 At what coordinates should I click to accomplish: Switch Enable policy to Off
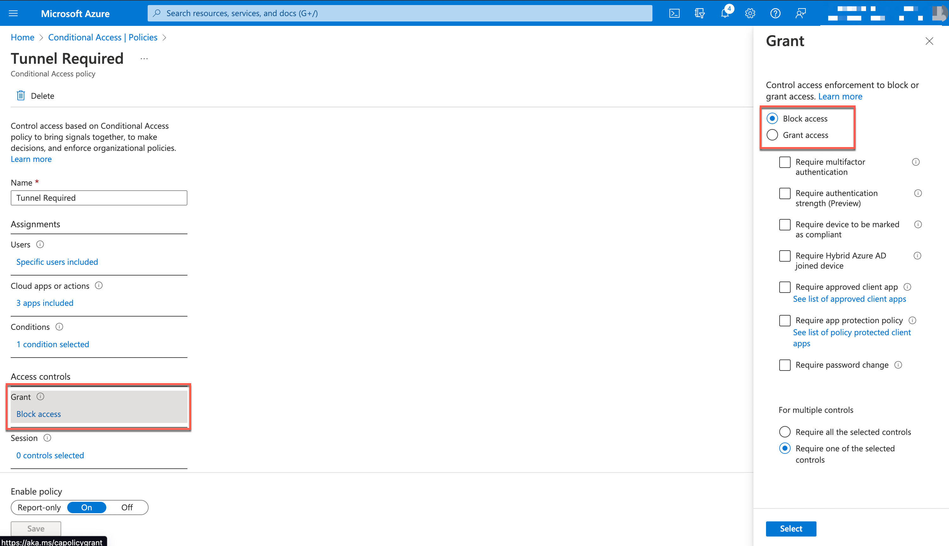click(127, 507)
